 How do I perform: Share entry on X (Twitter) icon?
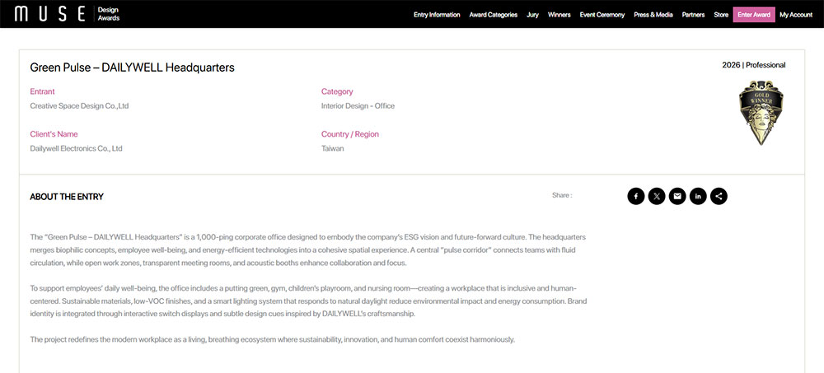click(x=657, y=197)
